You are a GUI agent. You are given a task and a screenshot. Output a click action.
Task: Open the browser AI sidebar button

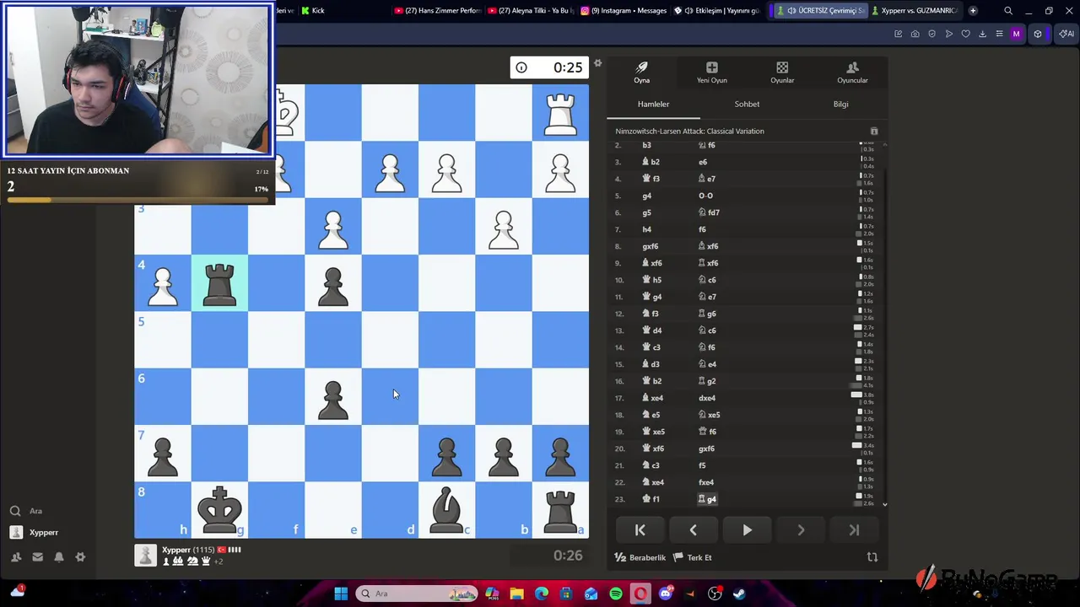tap(1066, 34)
